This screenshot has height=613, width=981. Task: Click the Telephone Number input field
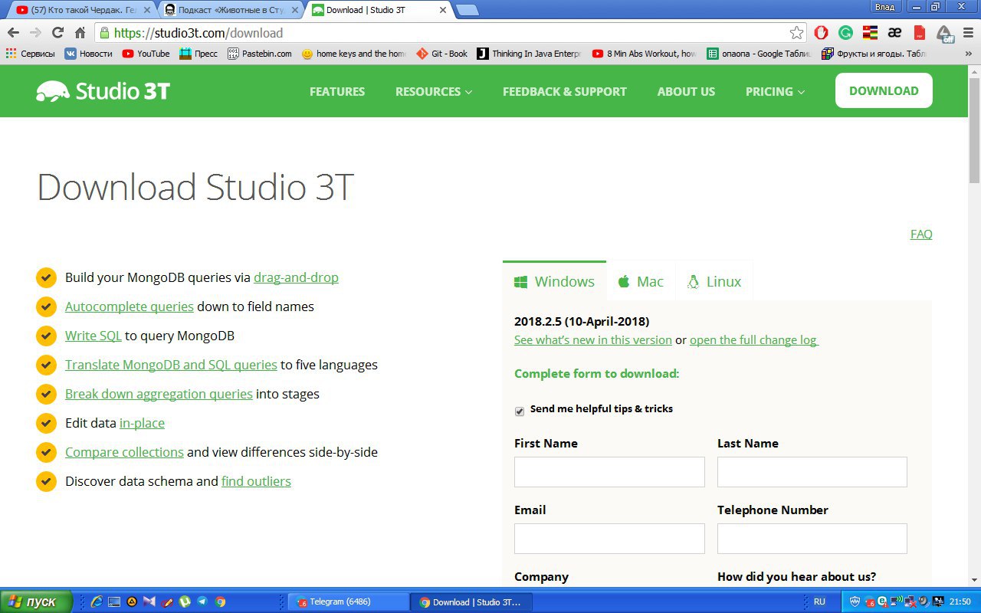point(812,539)
